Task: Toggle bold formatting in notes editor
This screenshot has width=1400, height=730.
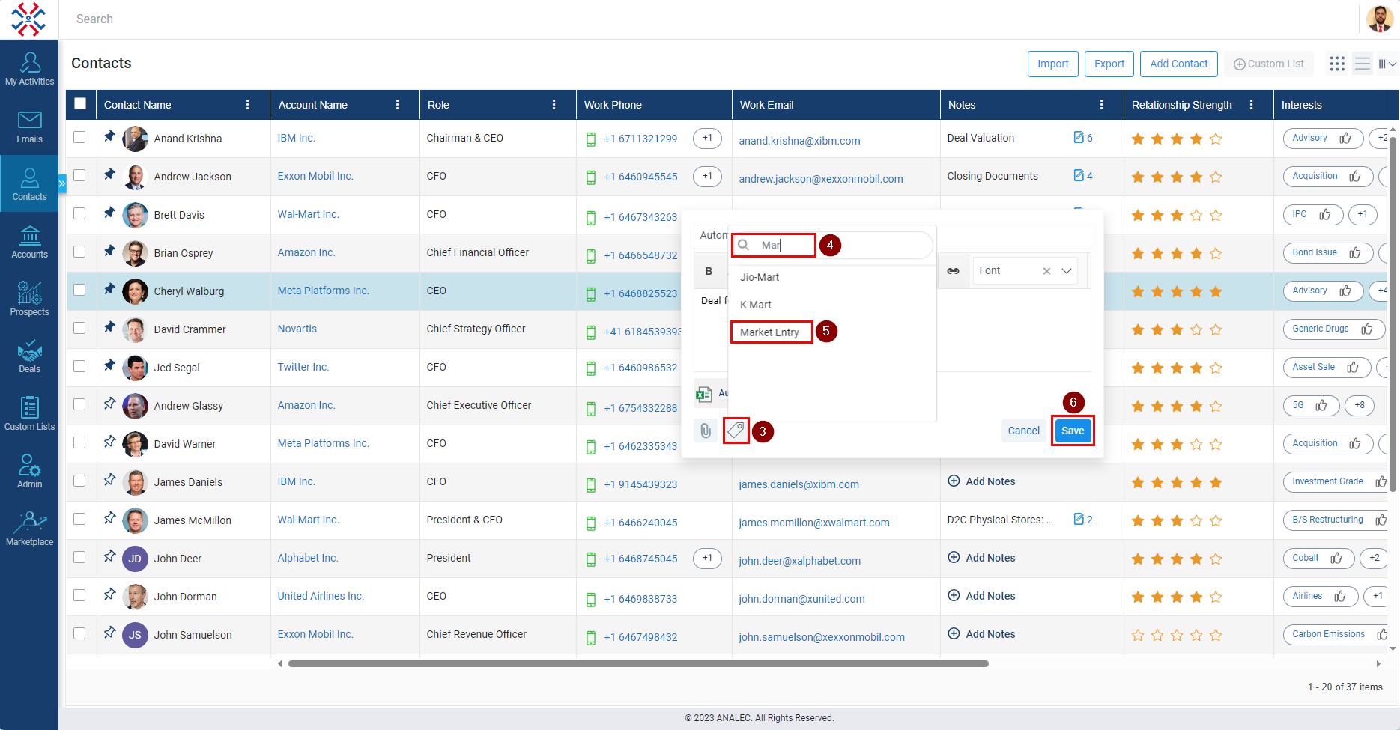Action: point(709,271)
